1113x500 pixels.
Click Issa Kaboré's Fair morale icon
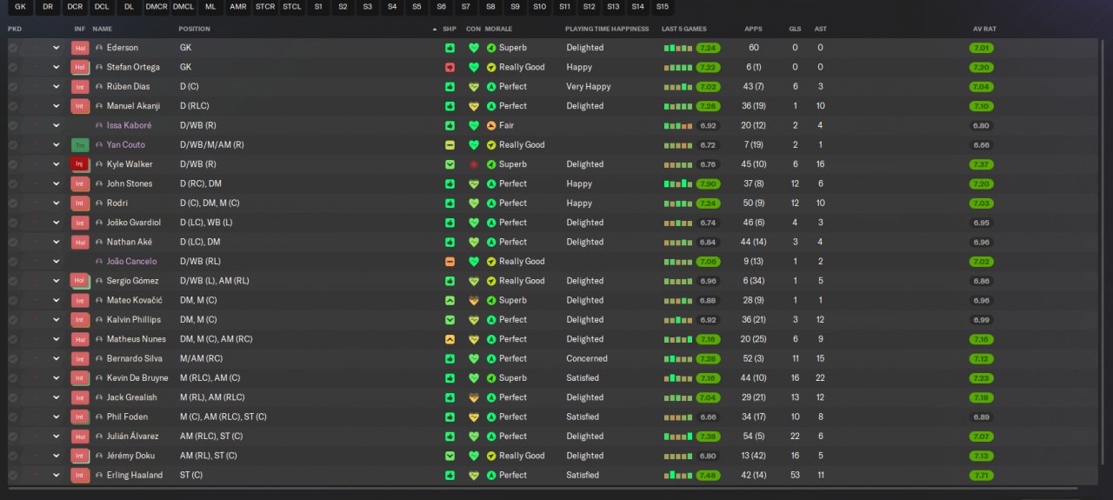click(x=491, y=126)
